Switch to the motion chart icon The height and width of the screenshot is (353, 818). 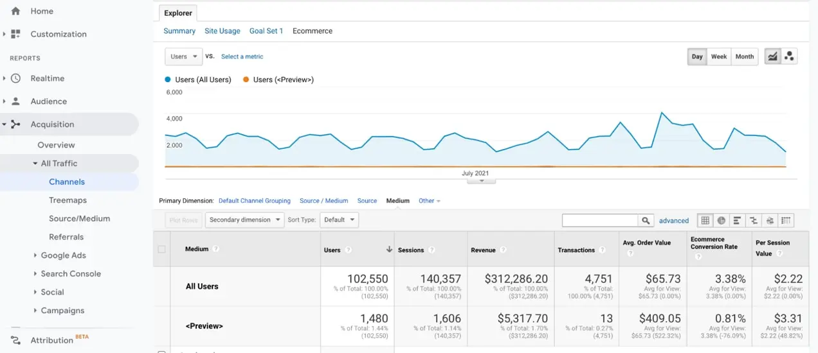click(x=789, y=56)
